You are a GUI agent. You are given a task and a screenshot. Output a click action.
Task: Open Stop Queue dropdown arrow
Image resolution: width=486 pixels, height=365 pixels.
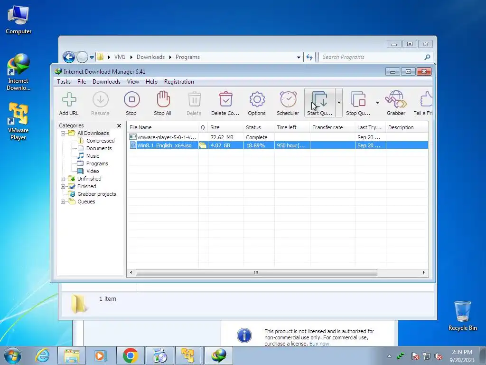(377, 103)
